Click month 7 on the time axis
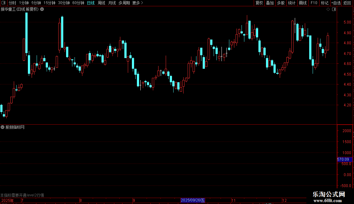This screenshot has width=354, height=204. coord(22,201)
